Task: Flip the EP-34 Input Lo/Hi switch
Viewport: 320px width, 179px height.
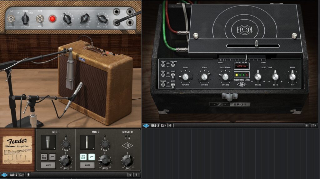Action: [163, 65]
